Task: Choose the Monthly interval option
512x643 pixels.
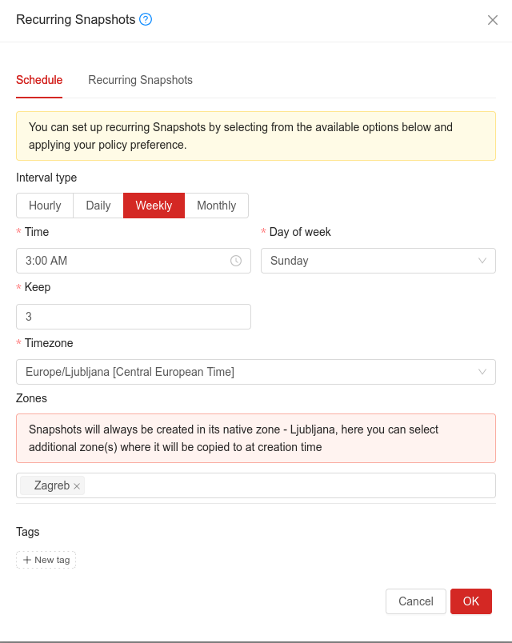Action: point(216,206)
